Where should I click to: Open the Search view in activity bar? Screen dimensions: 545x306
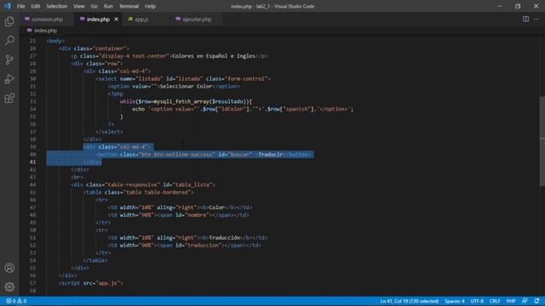[x=9, y=41]
